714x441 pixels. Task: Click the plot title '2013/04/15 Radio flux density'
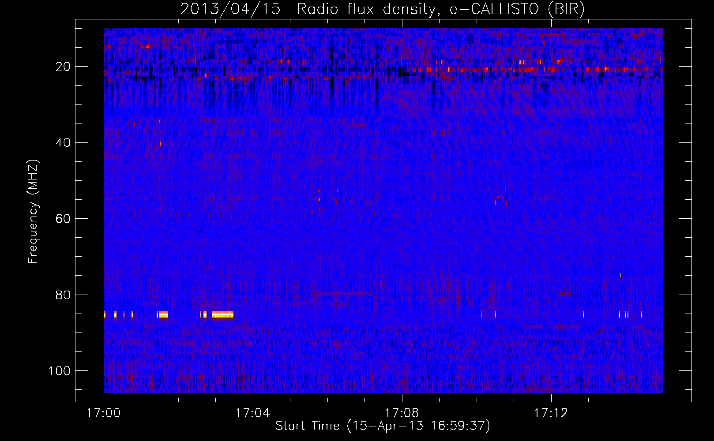tap(383, 9)
